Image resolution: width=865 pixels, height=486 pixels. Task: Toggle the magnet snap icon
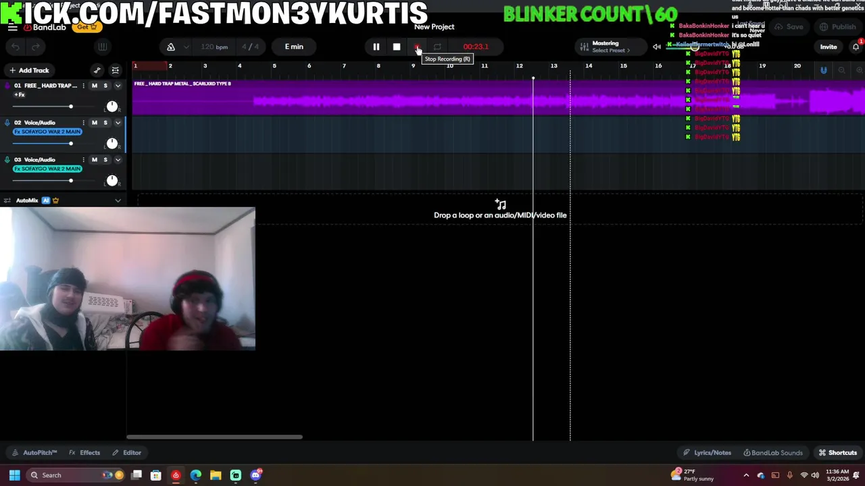pos(823,70)
